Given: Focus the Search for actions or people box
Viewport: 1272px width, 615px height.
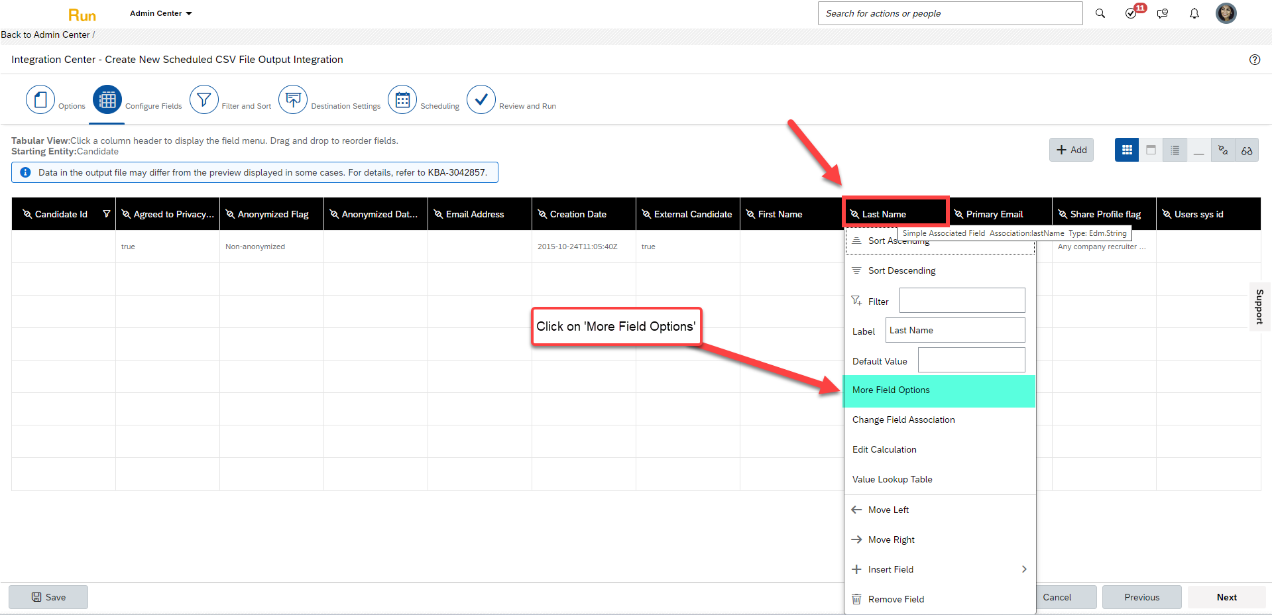Looking at the screenshot, I should pos(950,13).
